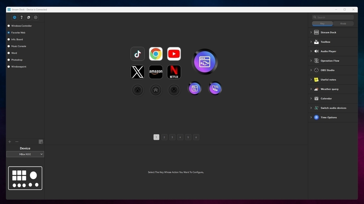Click the Calendar label
Image resolution: width=364 pixels, height=204 pixels.
pos(326,98)
